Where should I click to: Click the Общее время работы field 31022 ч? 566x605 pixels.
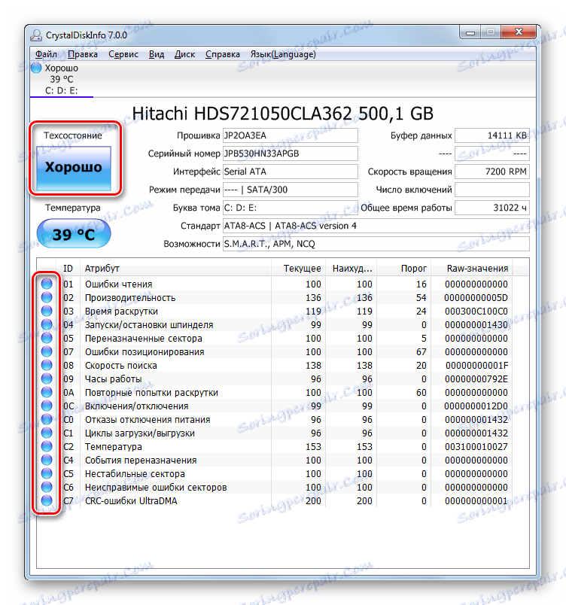(492, 208)
